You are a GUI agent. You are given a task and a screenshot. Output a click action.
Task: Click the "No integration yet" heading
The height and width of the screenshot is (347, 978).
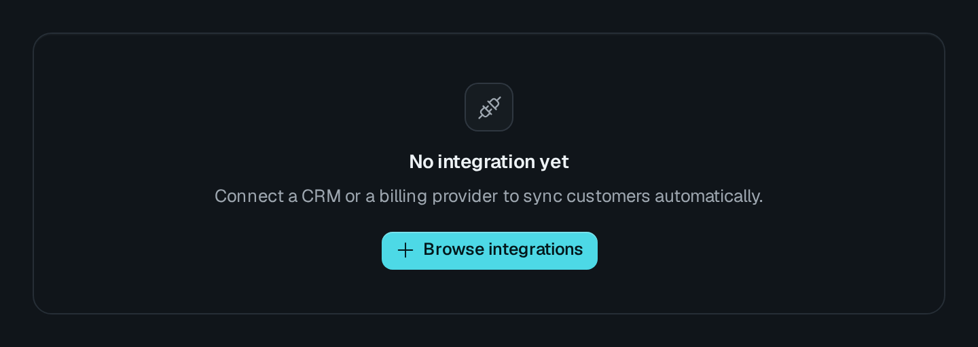pyautogui.click(x=489, y=162)
